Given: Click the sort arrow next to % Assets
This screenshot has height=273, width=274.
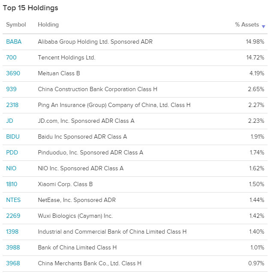Looking at the screenshot, I should tap(263, 27).
